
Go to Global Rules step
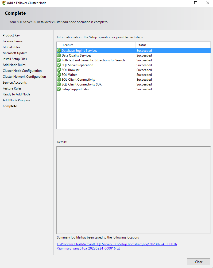[11, 47]
